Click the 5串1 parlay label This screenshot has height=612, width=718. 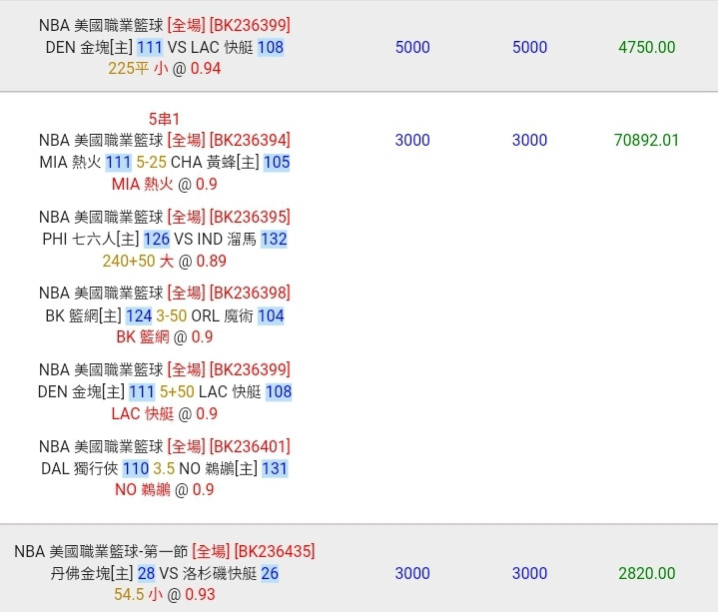[x=164, y=118]
